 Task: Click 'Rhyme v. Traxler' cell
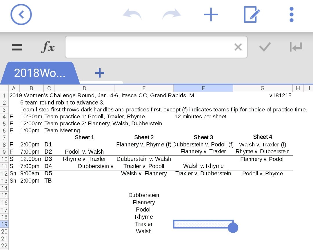[84, 159]
